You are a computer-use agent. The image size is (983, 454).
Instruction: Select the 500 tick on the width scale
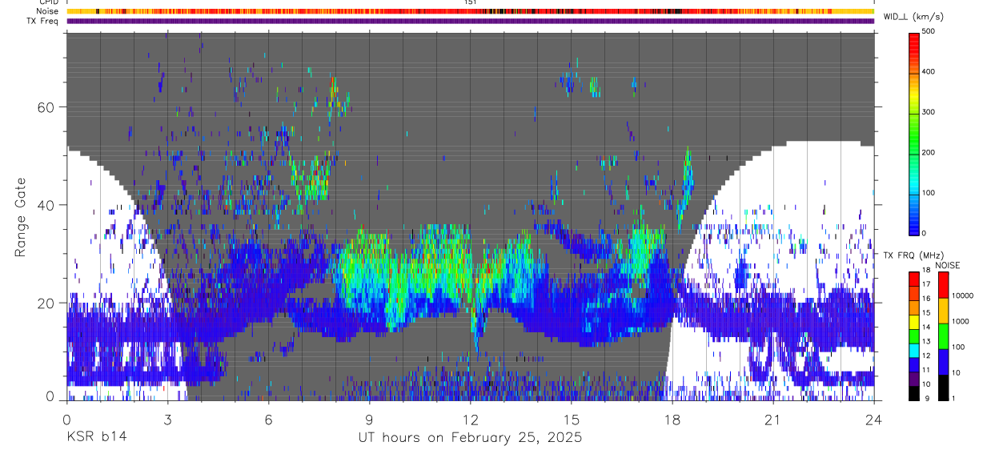click(929, 31)
